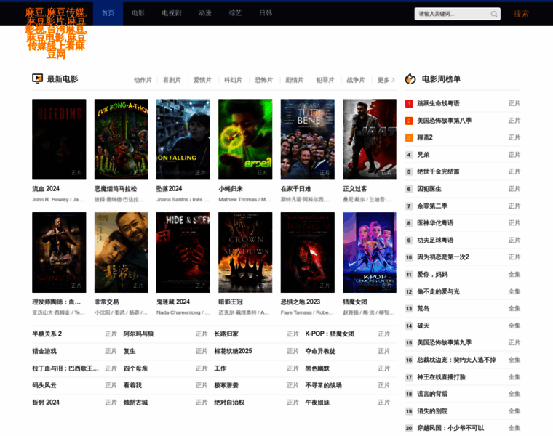The height and width of the screenshot is (436, 553).
Task: Open 码头风云 in the list
Action: [44, 385]
